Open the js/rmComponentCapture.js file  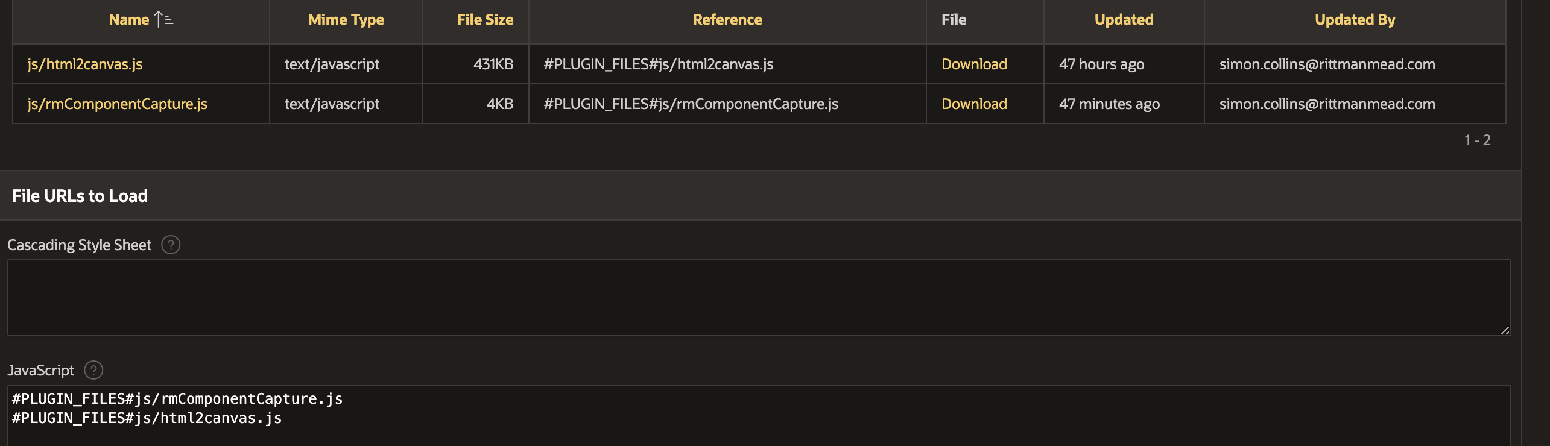click(117, 103)
